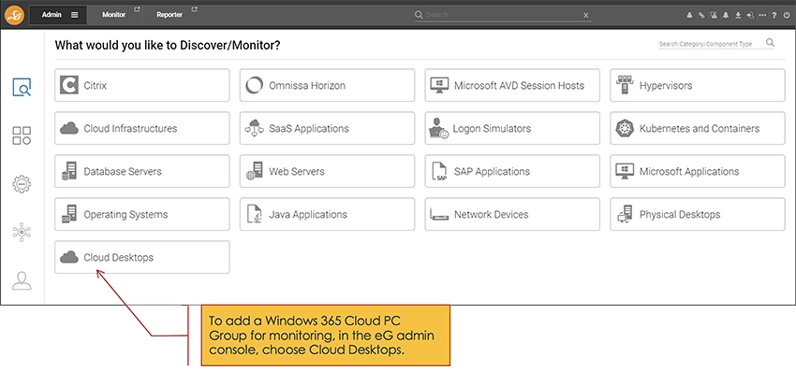Viewport: 796px width, 371px height.
Task: Click the announcement speaker icon
Action: tap(750, 15)
